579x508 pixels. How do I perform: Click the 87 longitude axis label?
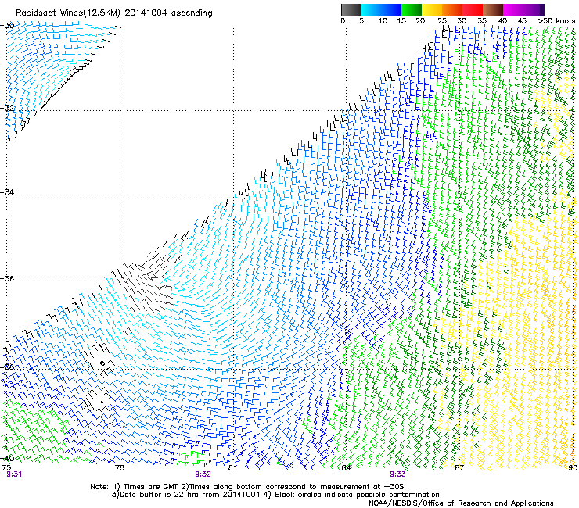tap(459, 467)
